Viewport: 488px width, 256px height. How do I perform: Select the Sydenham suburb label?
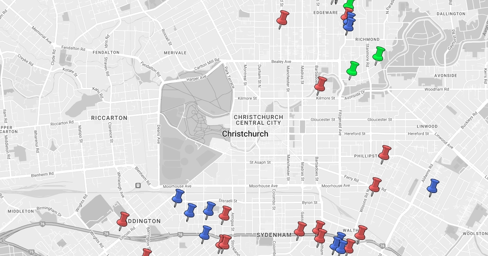click(274, 235)
